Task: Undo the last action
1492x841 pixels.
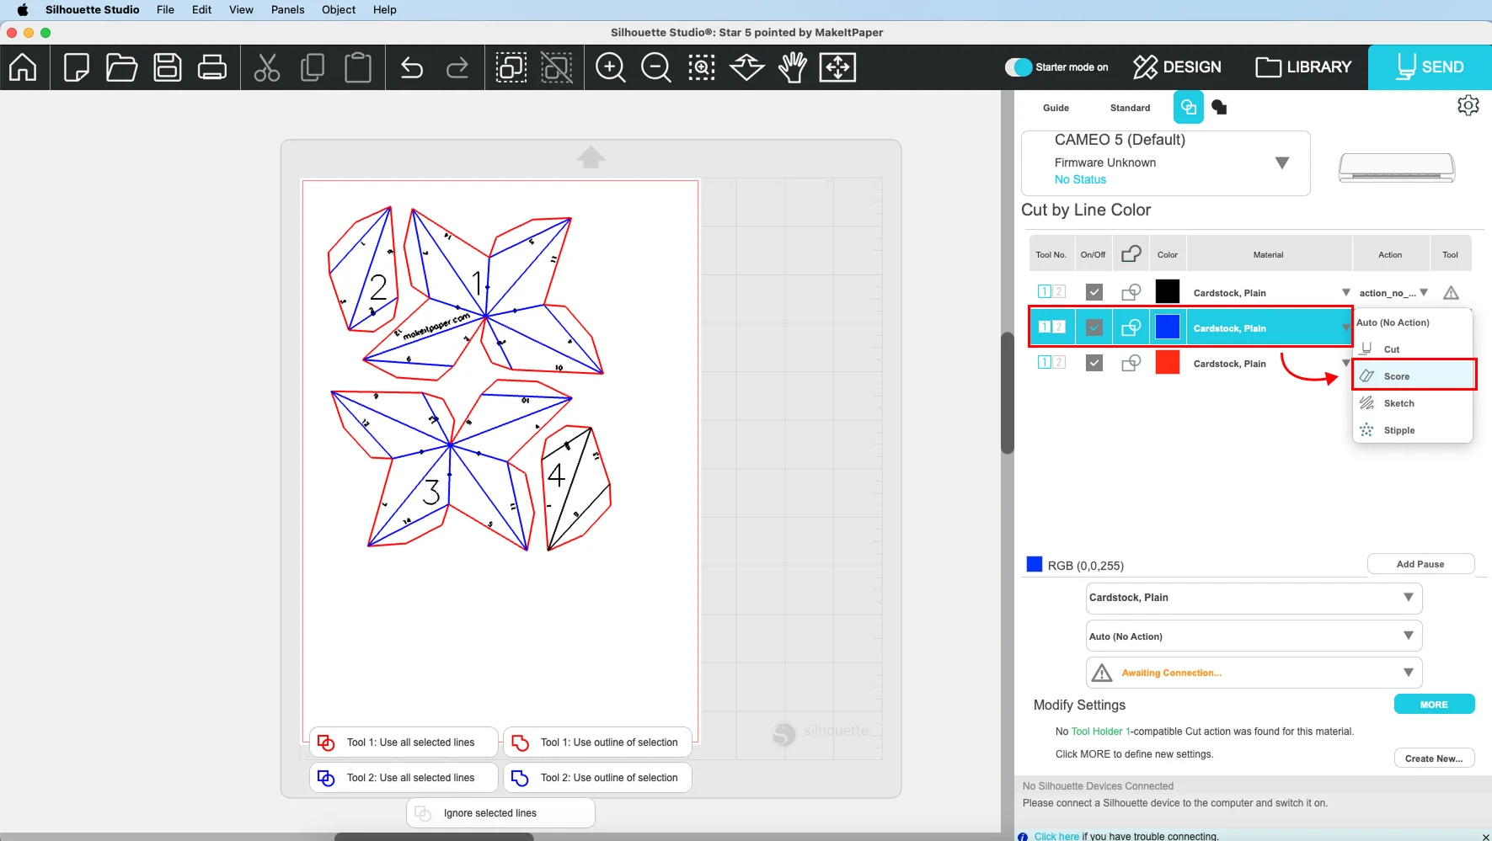Action: 412,67
